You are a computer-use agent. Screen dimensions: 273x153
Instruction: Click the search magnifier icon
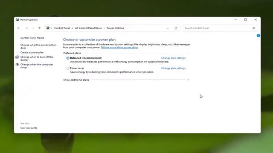coord(253,28)
